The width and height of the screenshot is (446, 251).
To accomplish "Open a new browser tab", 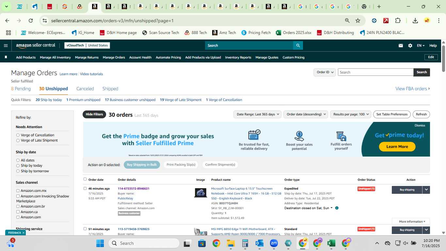I will click(379, 7).
